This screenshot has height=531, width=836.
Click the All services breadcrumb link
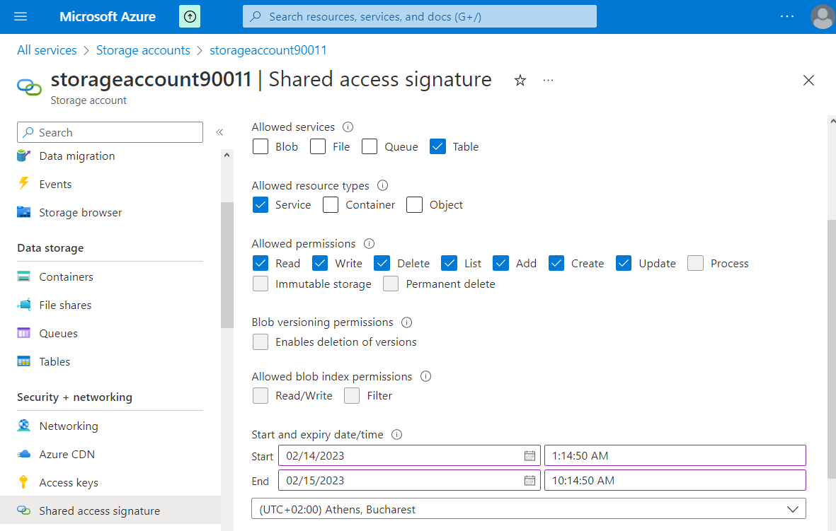coord(47,50)
